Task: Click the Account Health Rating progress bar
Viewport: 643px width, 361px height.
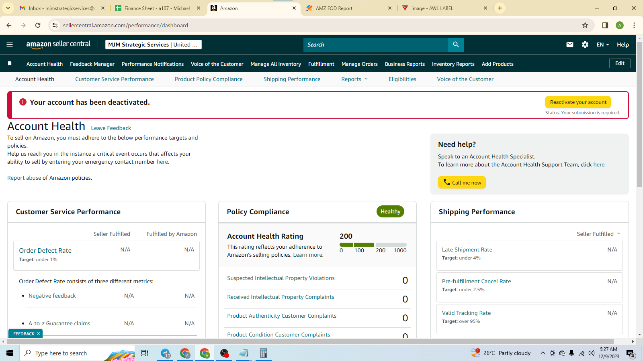Action: (x=373, y=244)
